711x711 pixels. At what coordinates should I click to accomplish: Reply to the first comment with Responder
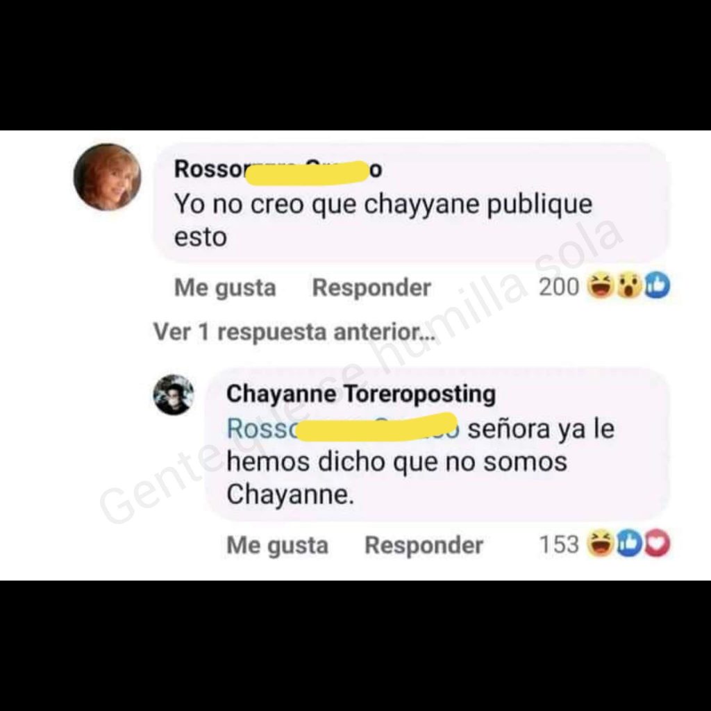[x=371, y=287]
